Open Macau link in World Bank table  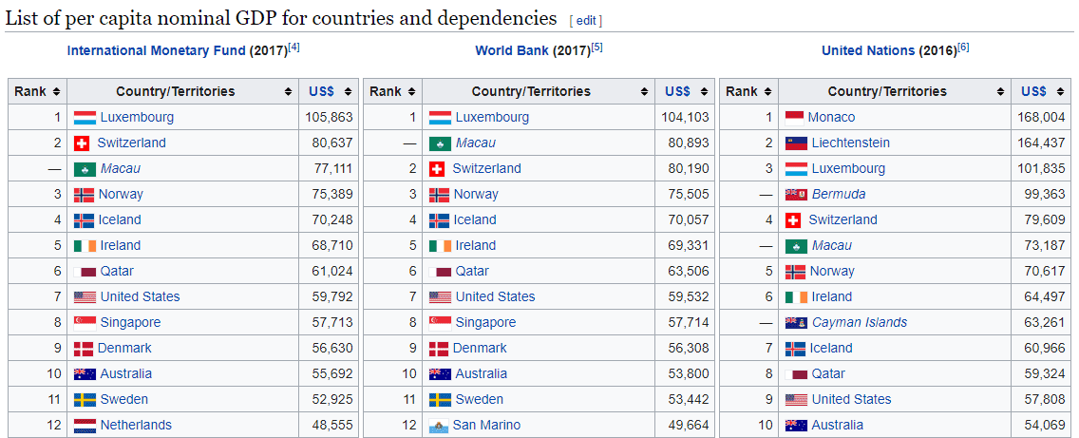[476, 143]
